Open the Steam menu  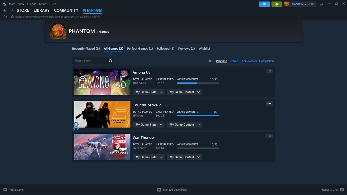(x=11, y=4)
